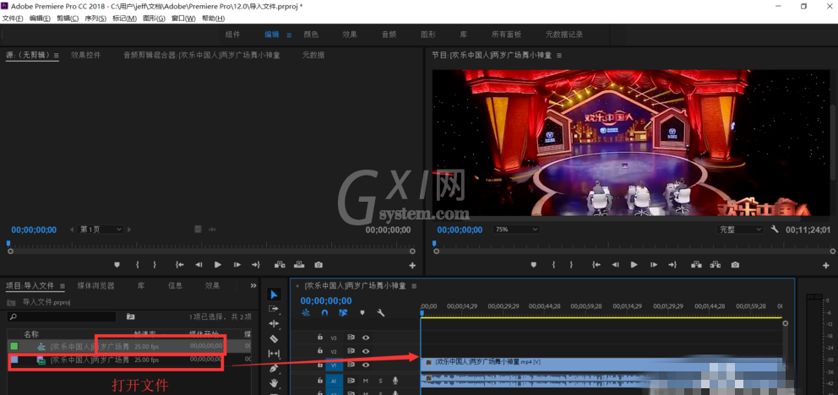Click Mark In in Source monitor
This screenshot has height=395, width=838.
[x=137, y=265]
